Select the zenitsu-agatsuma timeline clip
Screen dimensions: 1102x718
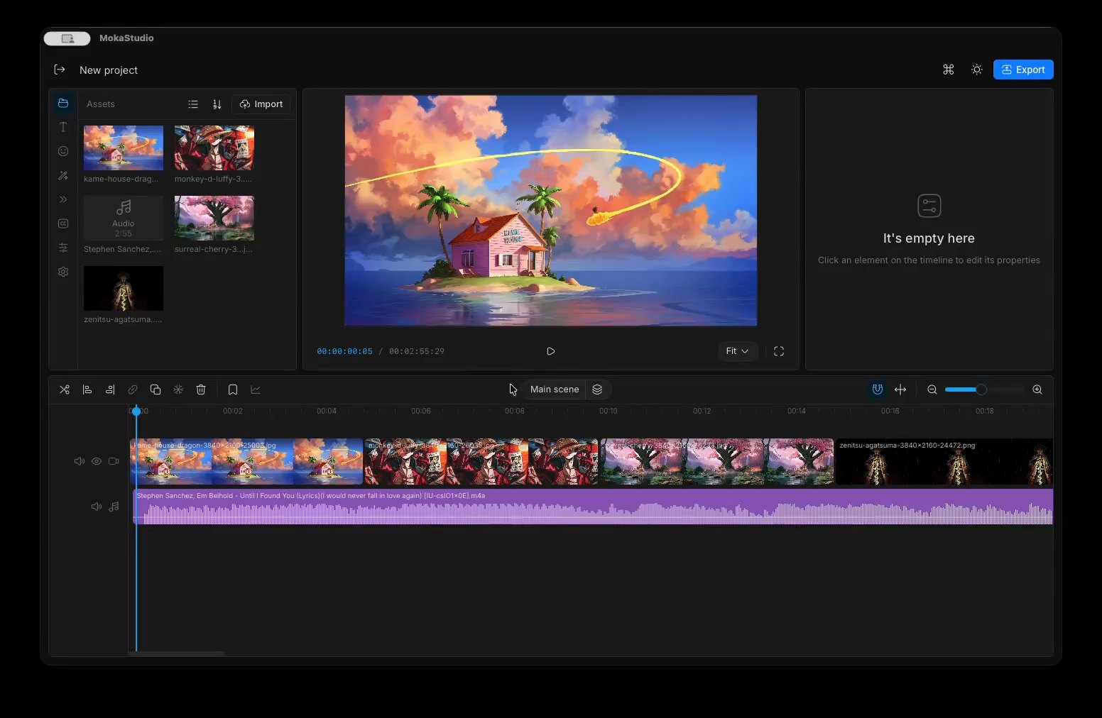pos(944,461)
